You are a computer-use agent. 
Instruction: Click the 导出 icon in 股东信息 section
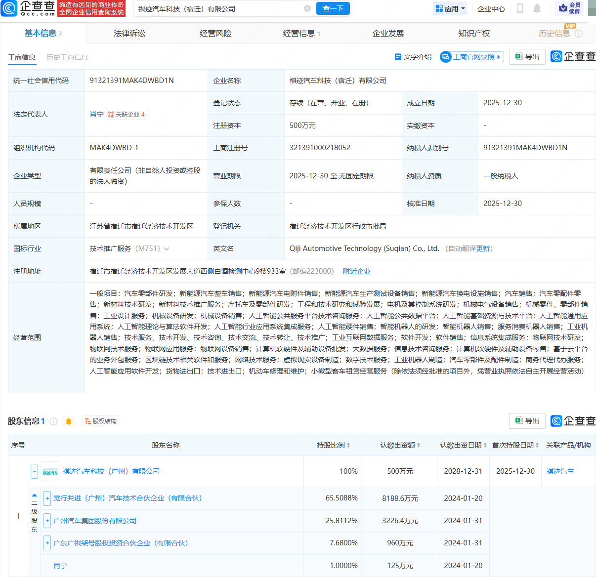click(527, 421)
